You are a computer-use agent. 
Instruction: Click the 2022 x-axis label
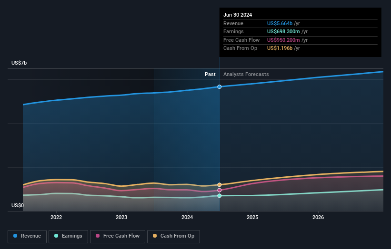56,217
